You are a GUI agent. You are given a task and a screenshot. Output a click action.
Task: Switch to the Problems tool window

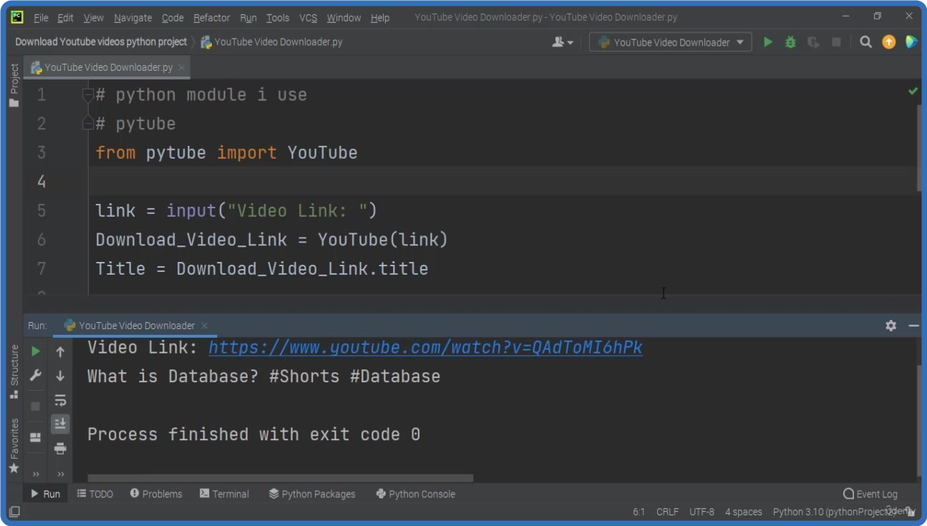156,494
